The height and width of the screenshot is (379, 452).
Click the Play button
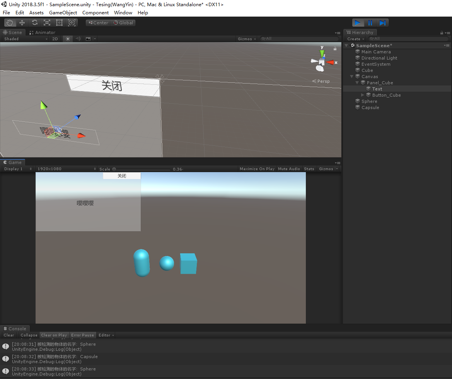[x=358, y=23]
